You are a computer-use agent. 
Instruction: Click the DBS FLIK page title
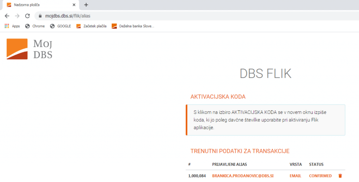266,74
